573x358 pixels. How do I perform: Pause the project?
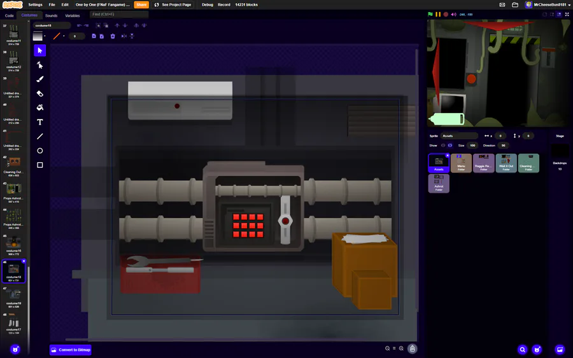[x=438, y=14]
